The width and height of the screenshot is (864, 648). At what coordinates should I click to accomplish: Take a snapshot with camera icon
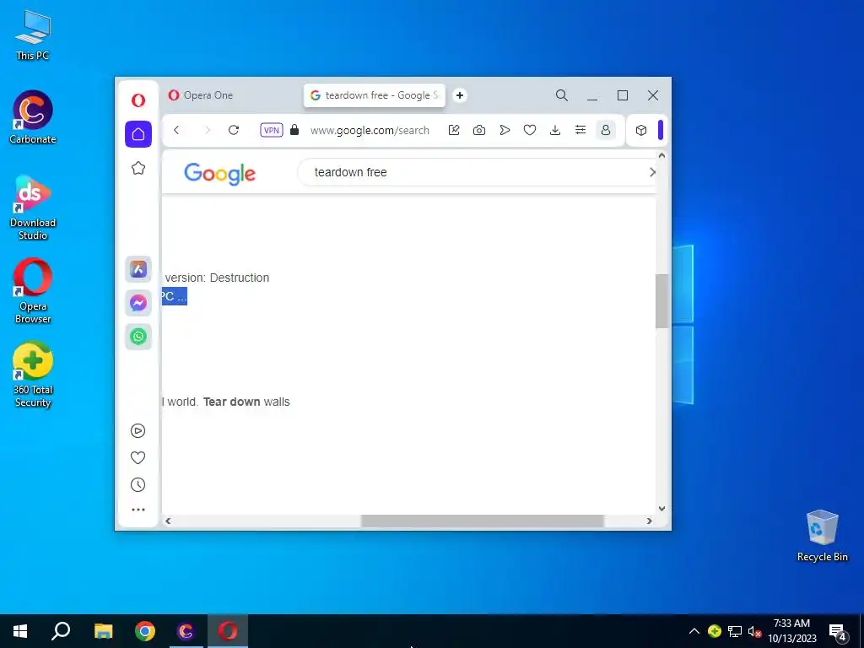[479, 130]
